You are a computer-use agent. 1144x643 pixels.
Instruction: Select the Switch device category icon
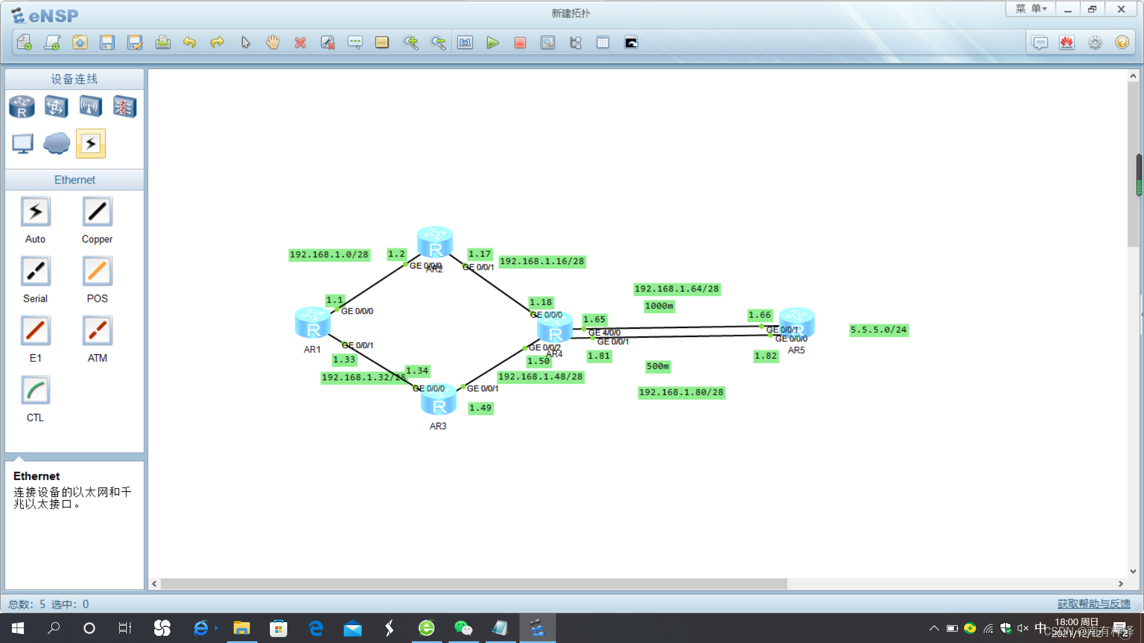56,107
